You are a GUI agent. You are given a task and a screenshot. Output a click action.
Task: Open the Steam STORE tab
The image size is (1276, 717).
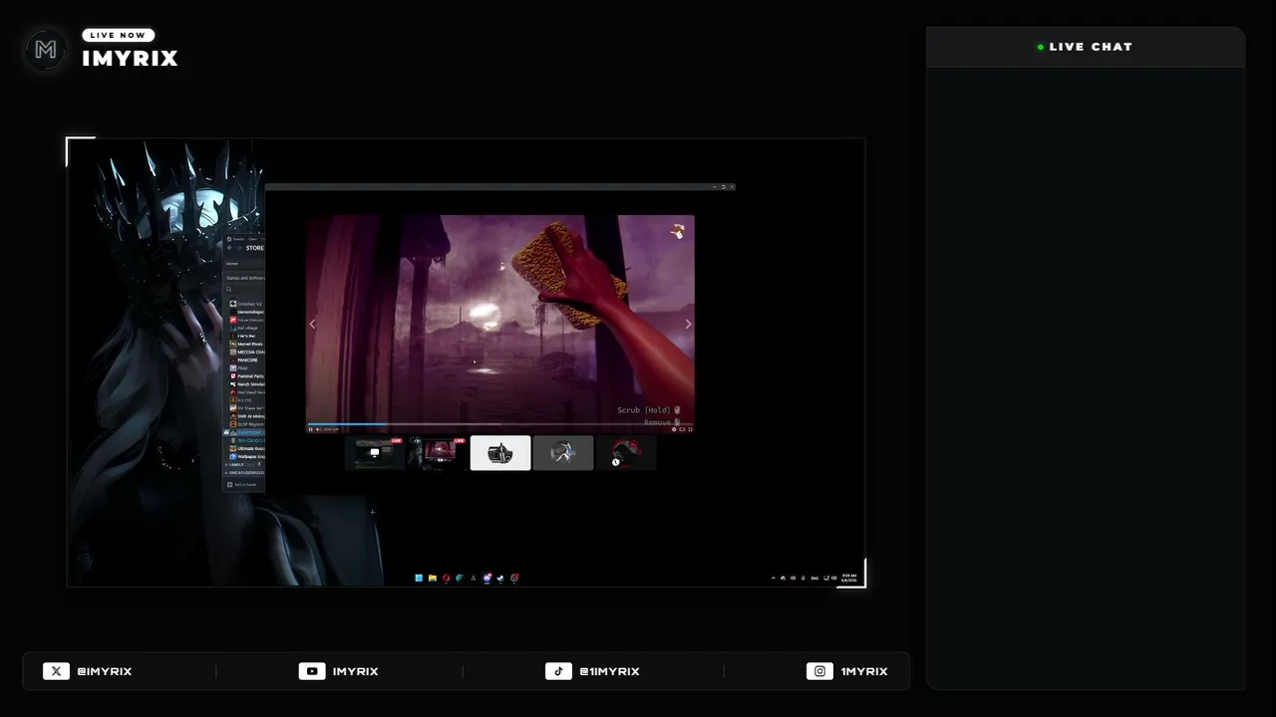coord(255,248)
